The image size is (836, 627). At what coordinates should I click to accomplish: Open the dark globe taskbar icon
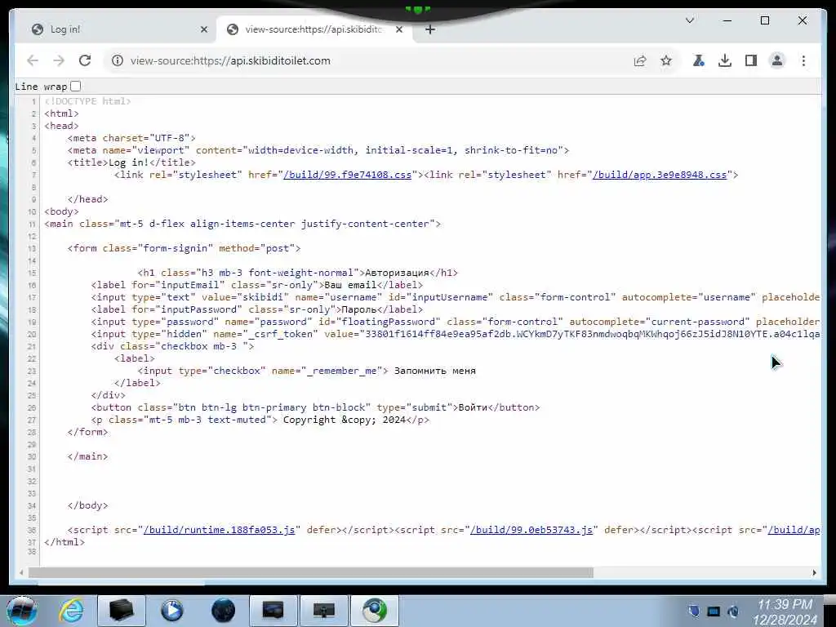coord(223,611)
